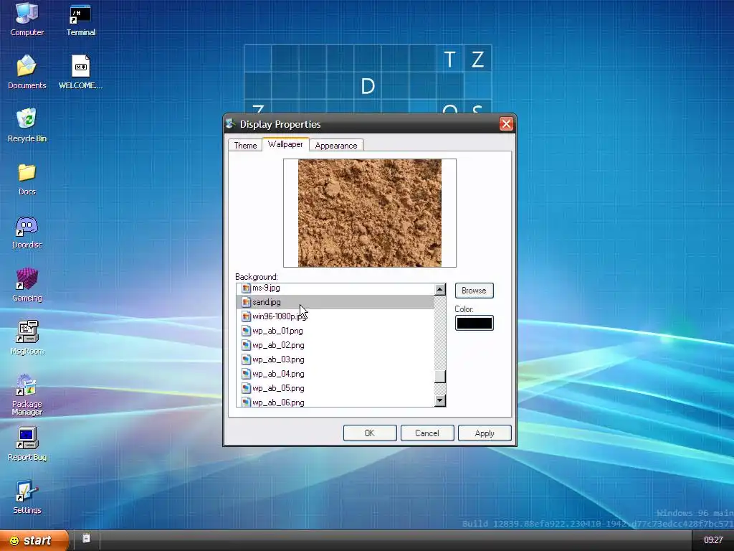Viewport: 734px width, 551px height.
Task: Click the sand wallpaper preview image
Action: pyautogui.click(x=370, y=213)
